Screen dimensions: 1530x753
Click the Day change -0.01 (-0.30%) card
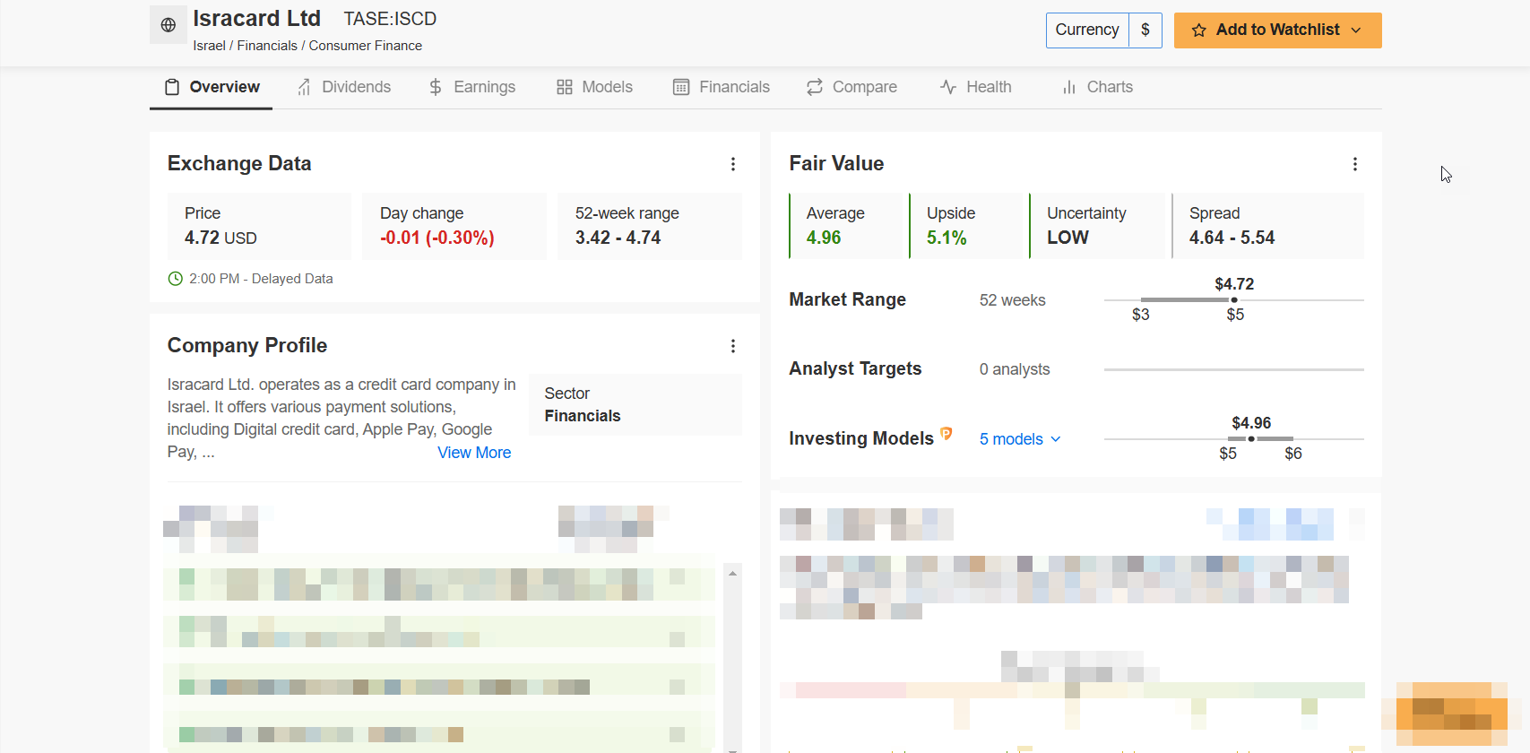(454, 226)
